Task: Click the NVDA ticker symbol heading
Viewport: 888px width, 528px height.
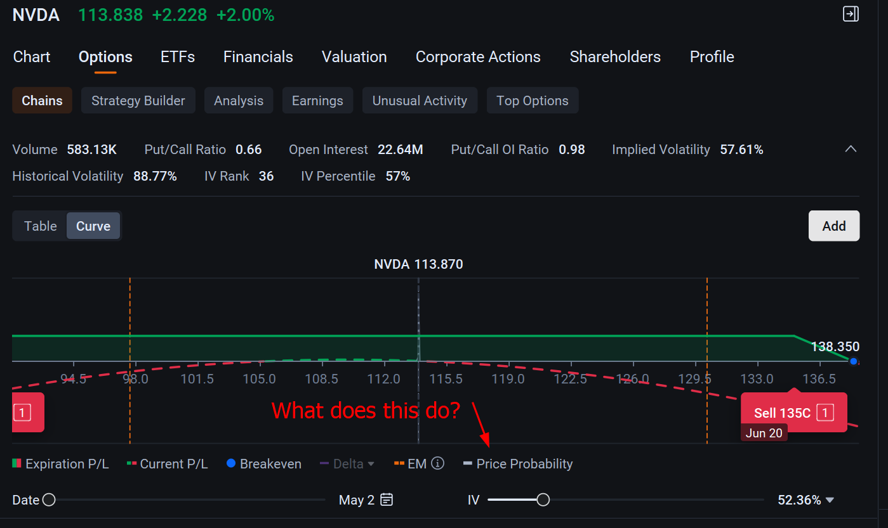Action: coord(36,15)
